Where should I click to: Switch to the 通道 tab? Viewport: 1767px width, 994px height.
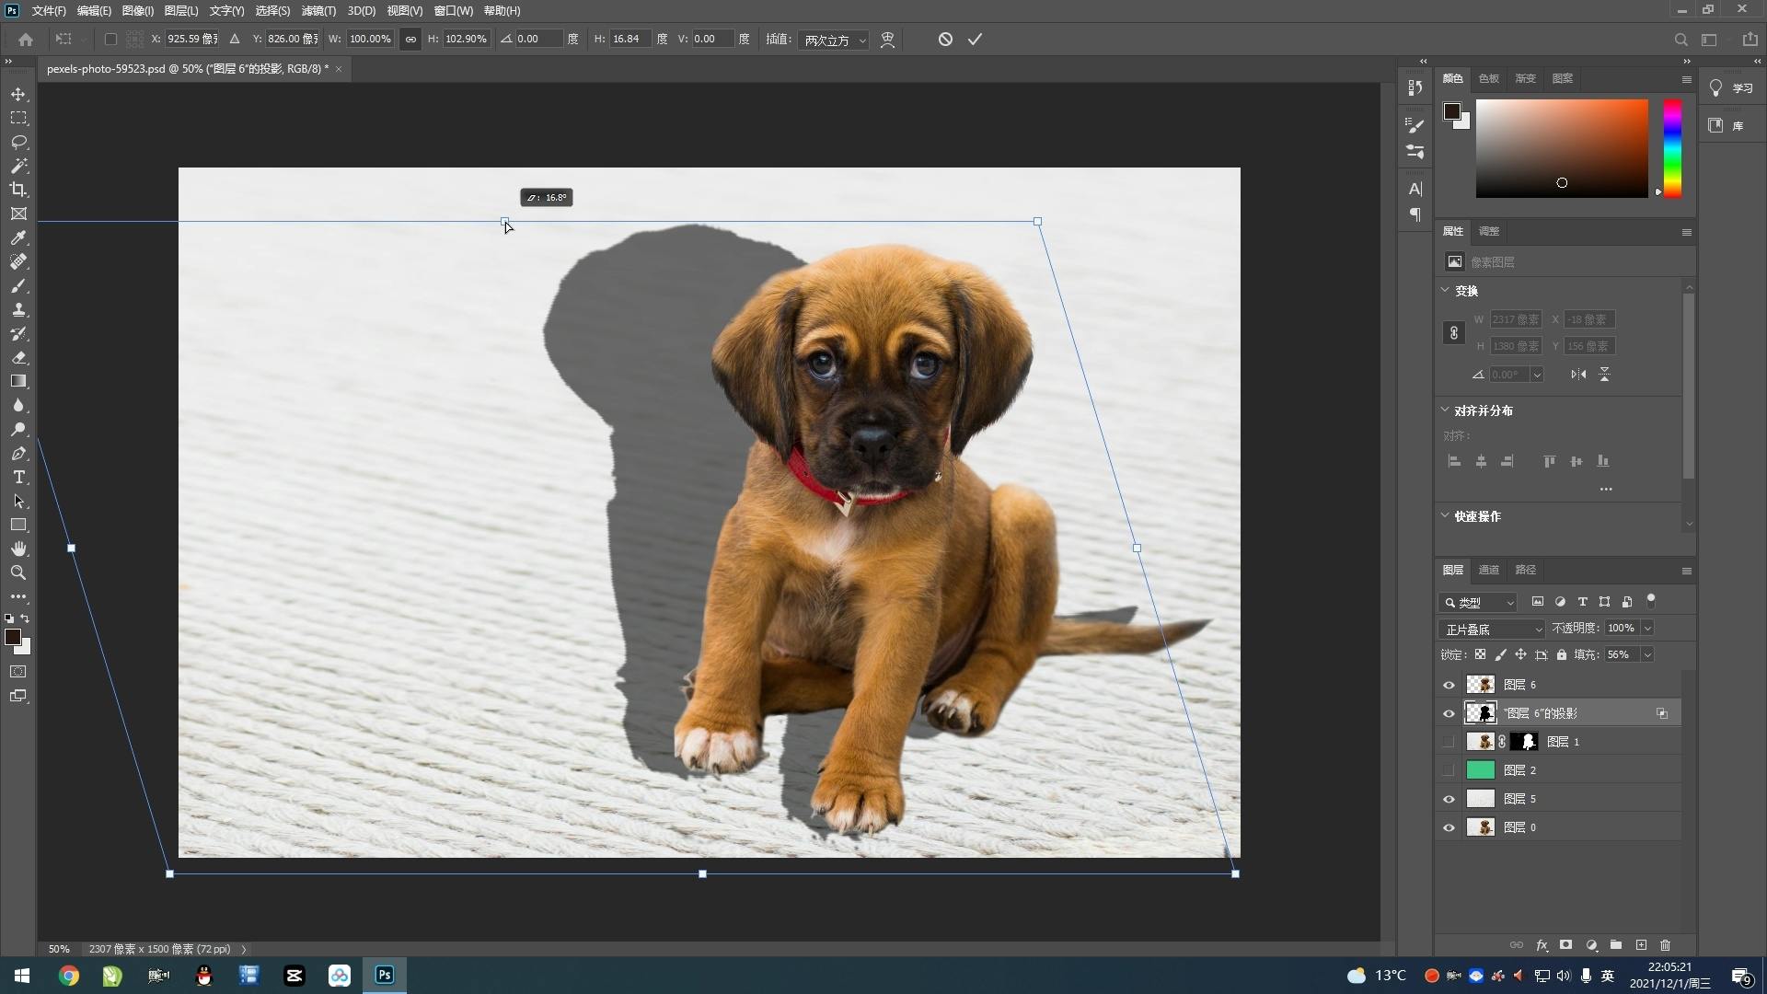pos(1488,570)
